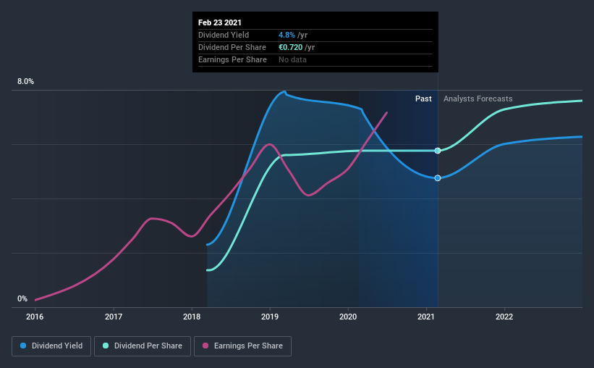
Task: Click the 2016 x-axis label
Action: coord(35,317)
